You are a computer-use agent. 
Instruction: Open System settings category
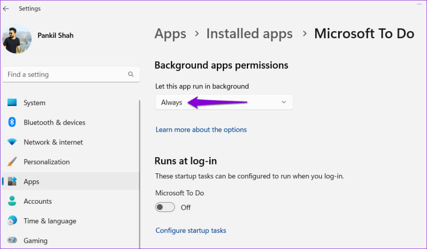click(71, 103)
